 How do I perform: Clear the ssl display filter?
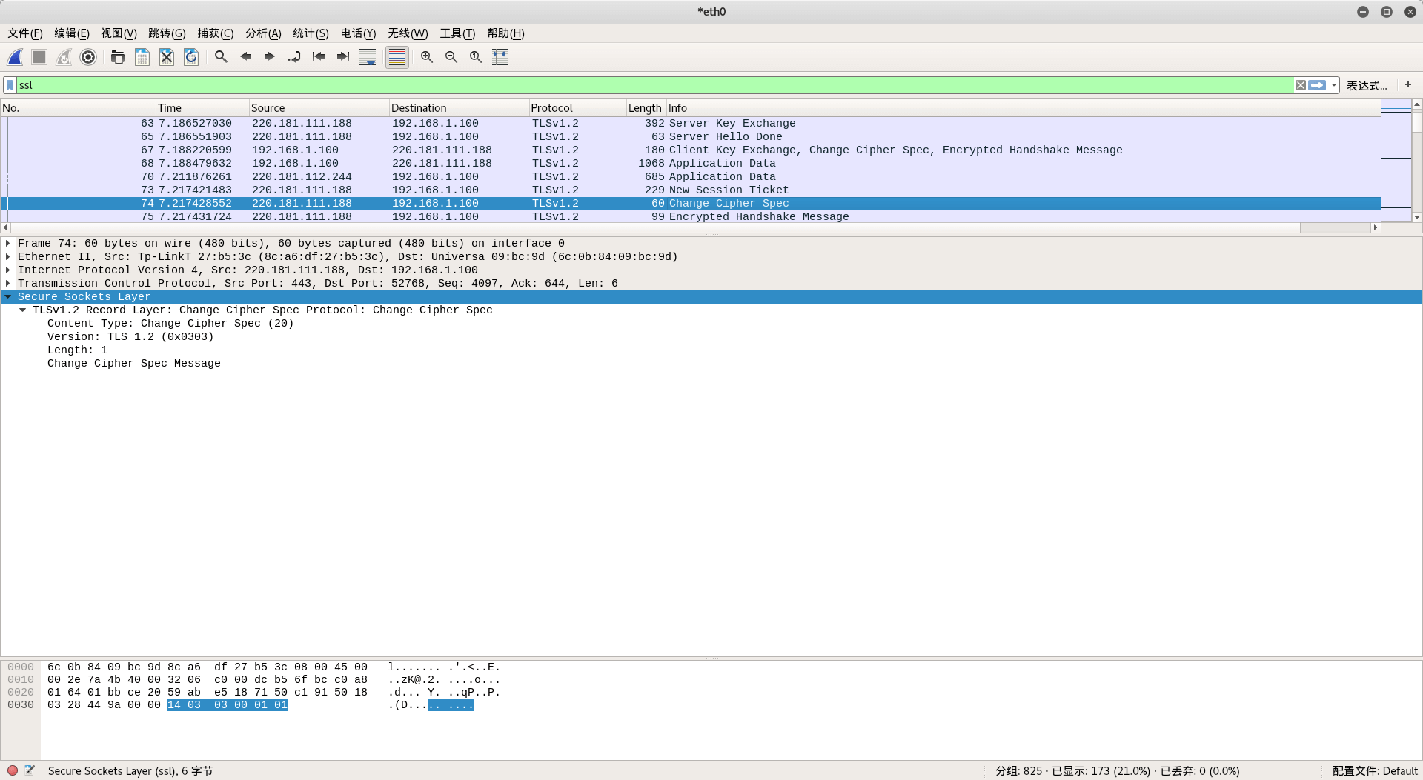pyautogui.click(x=1301, y=85)
